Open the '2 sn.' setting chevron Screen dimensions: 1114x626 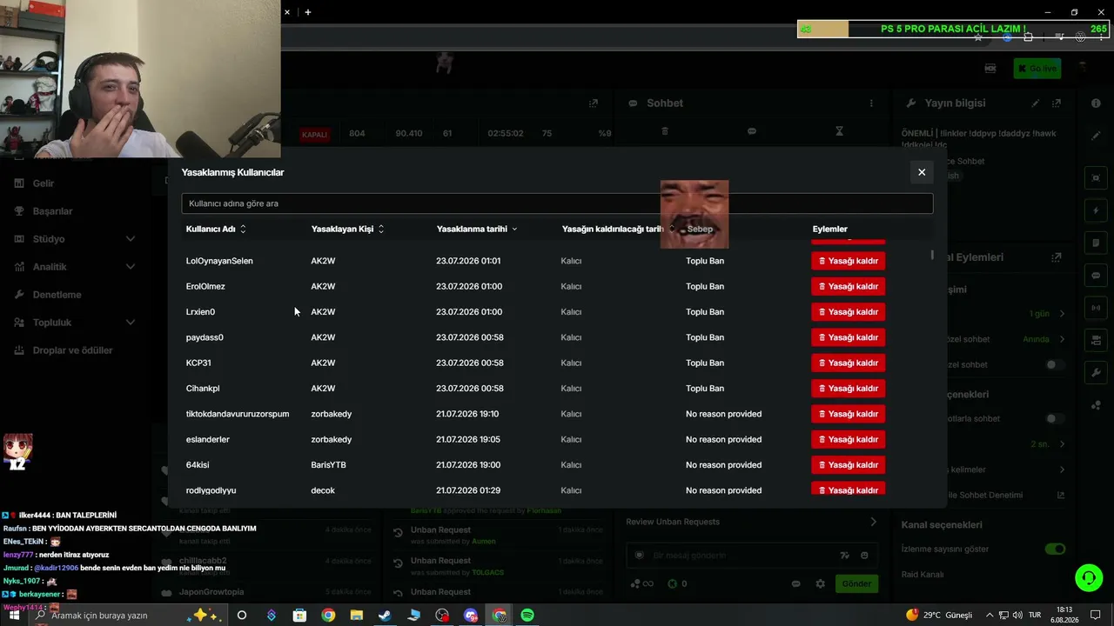1062,443
